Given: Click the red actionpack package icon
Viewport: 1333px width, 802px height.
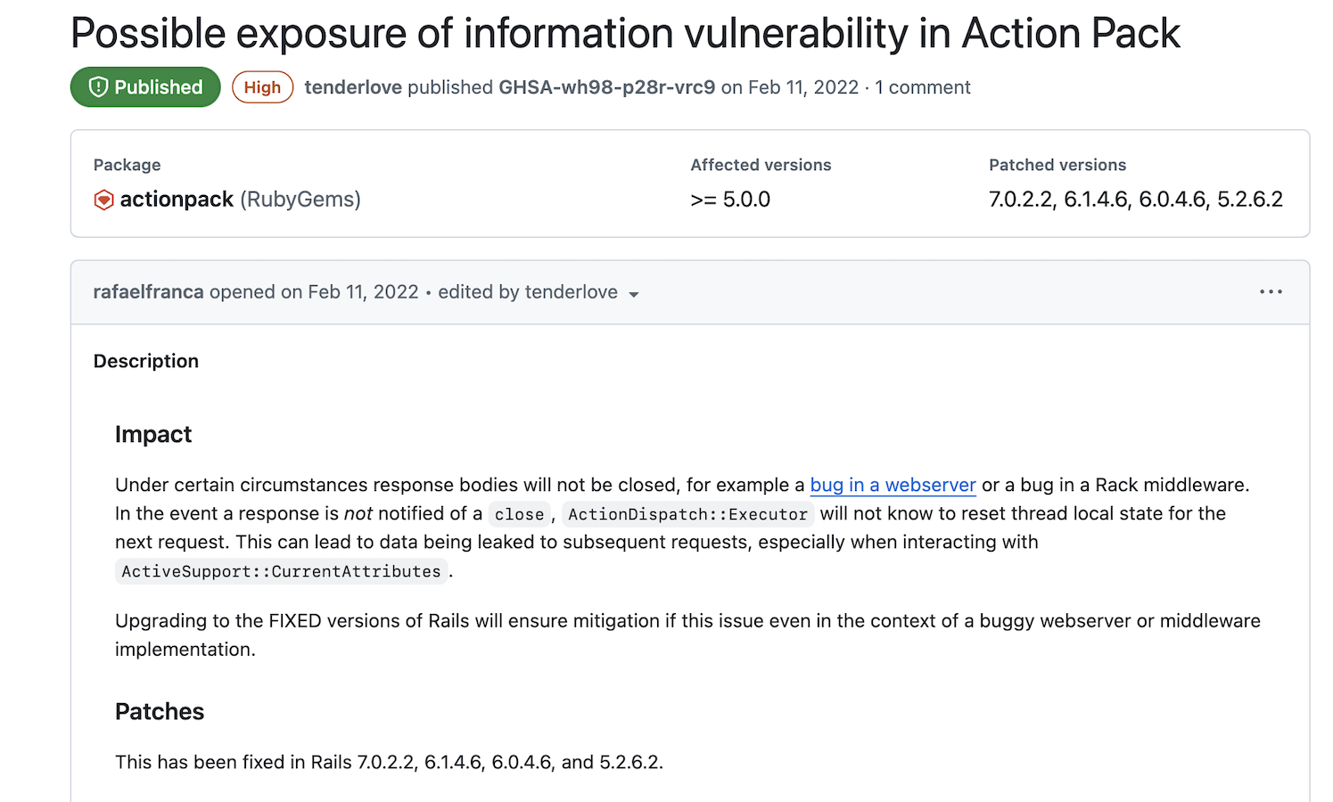Looking at the screenshot, I should [103, 200].
